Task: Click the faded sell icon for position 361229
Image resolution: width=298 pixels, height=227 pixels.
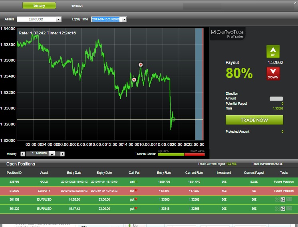Action: (x=289, y=208)
